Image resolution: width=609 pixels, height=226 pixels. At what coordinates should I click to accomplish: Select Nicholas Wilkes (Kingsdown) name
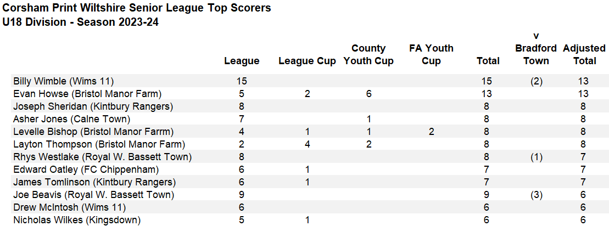pos(77,220)
